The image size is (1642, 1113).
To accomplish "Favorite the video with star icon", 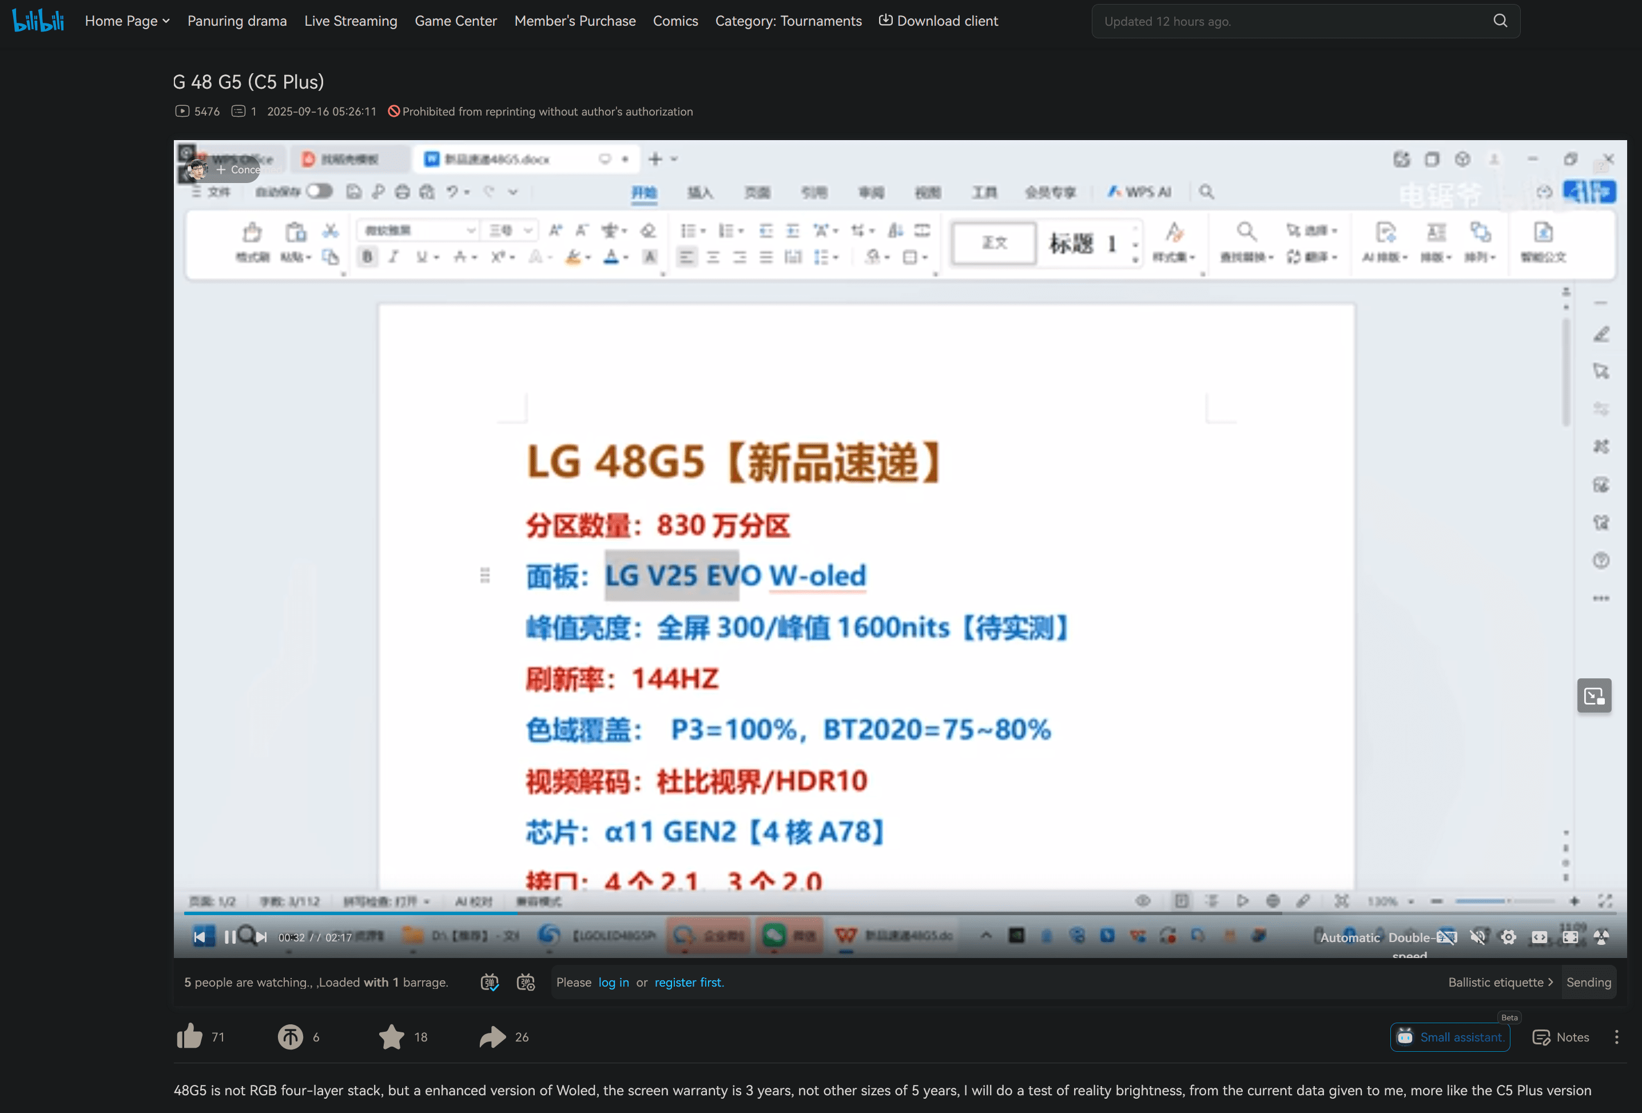I will [391, 1037].
